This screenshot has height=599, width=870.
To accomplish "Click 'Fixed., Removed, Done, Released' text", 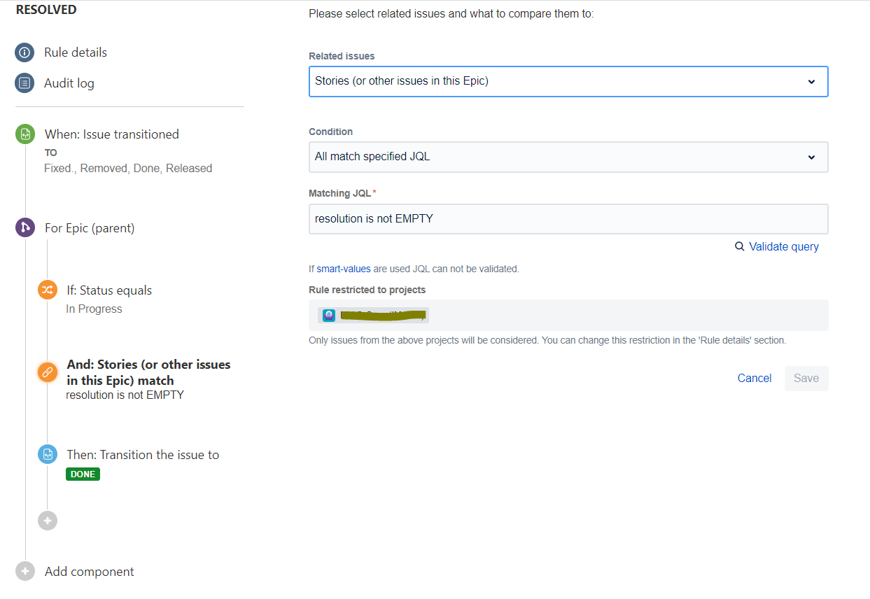I will (128, 169).
